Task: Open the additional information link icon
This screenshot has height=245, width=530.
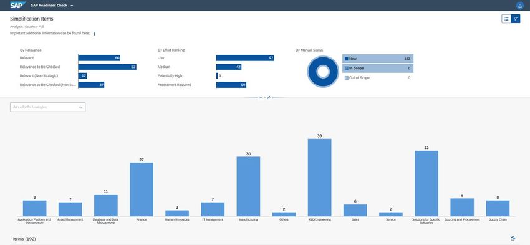Action: pos(94,34)
